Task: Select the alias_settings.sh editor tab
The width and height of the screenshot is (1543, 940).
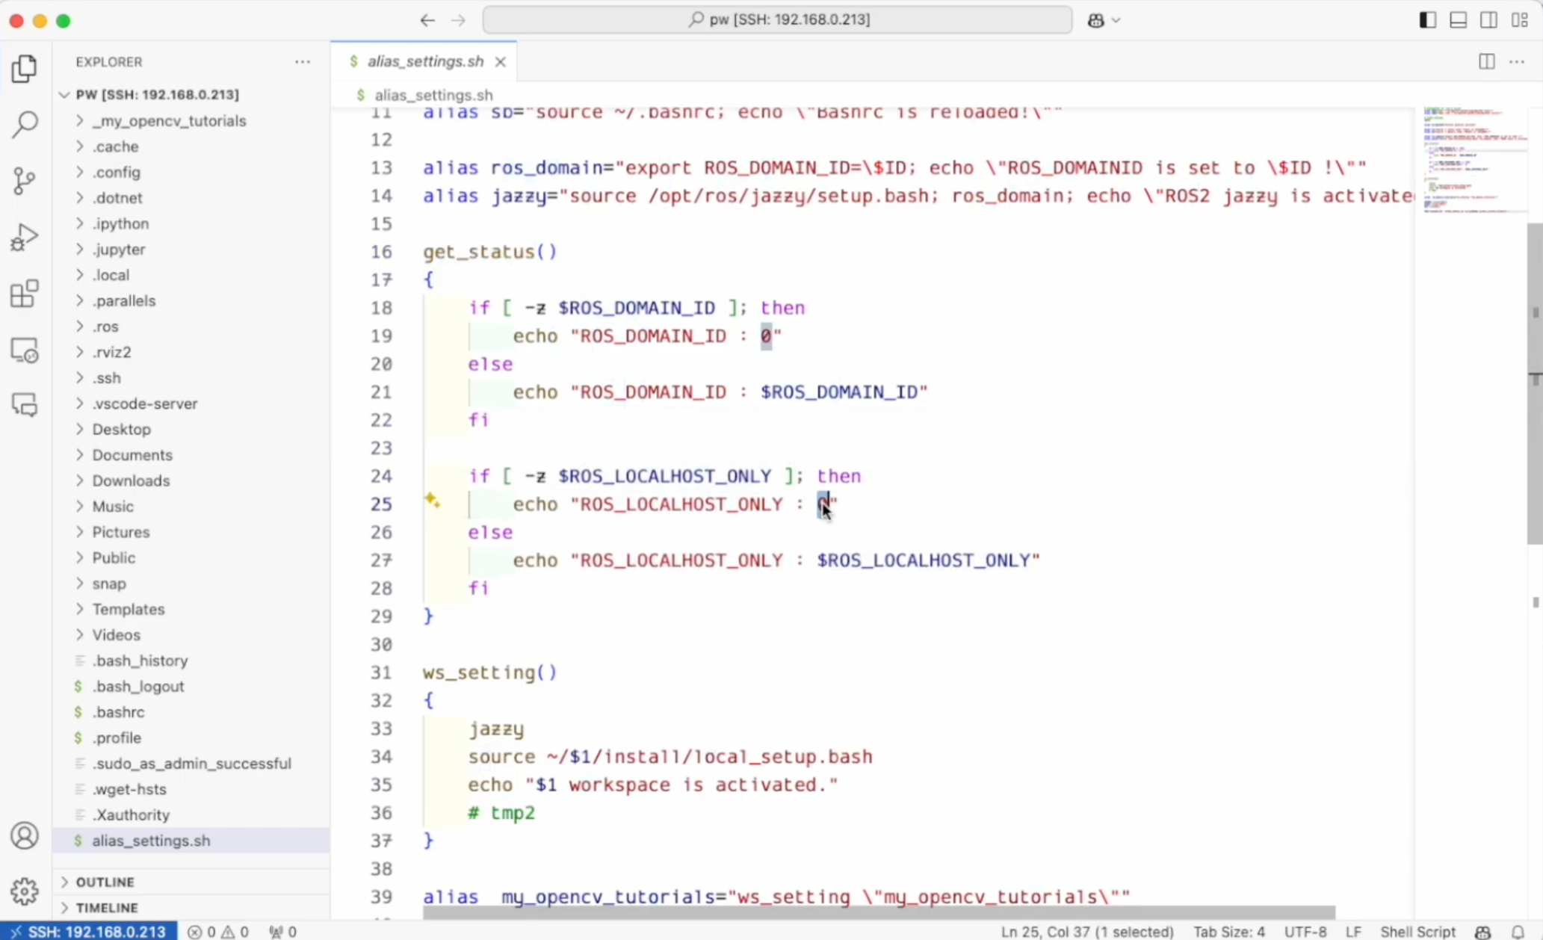Action: [424, 61]
